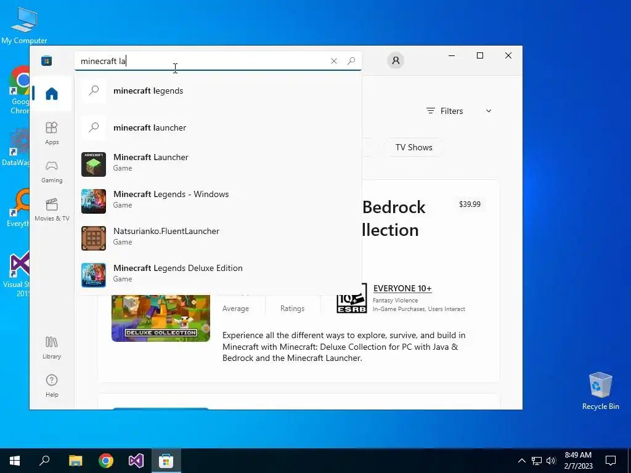Viewport: 631px width, 473px height.
Task: Open the notification center icon
Action: (611, 461)
